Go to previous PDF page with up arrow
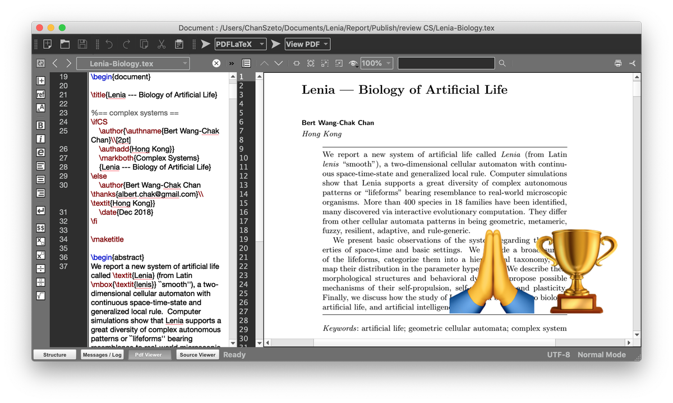Screen dimensions: 673x403 (x=264, y=63)
